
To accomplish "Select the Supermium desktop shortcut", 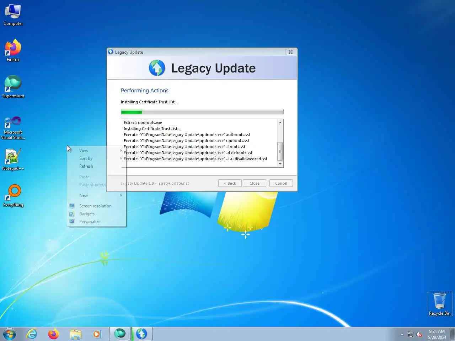I will pyautogui.click(x=13, y=87).
